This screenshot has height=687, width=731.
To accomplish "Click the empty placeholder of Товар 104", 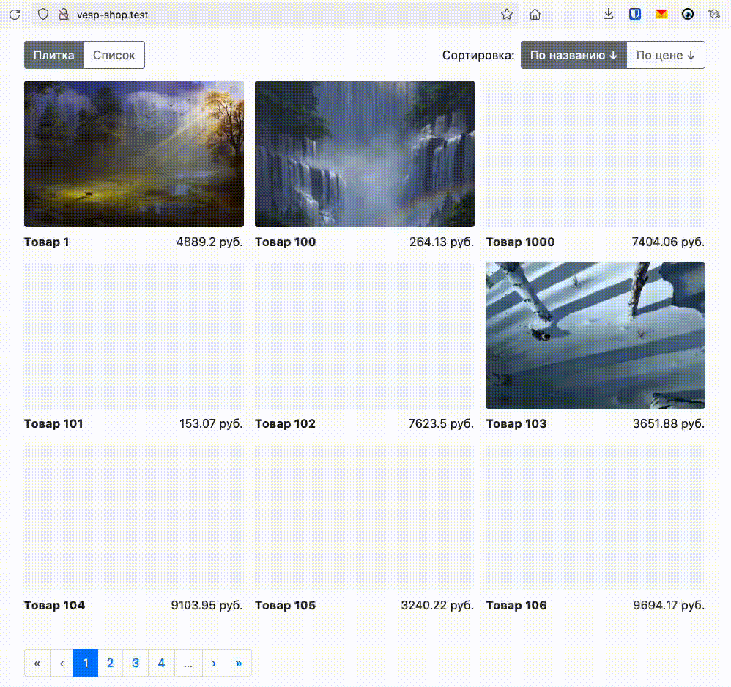I will [134, 517].
